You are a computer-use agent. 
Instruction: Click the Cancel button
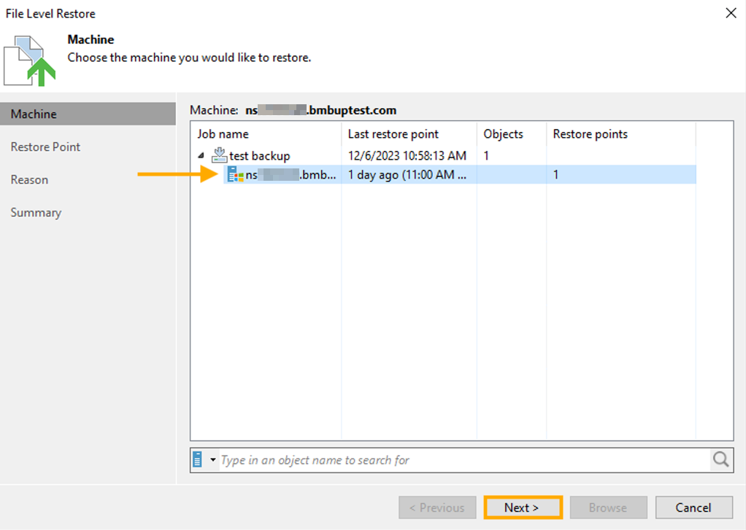(693, 507)
